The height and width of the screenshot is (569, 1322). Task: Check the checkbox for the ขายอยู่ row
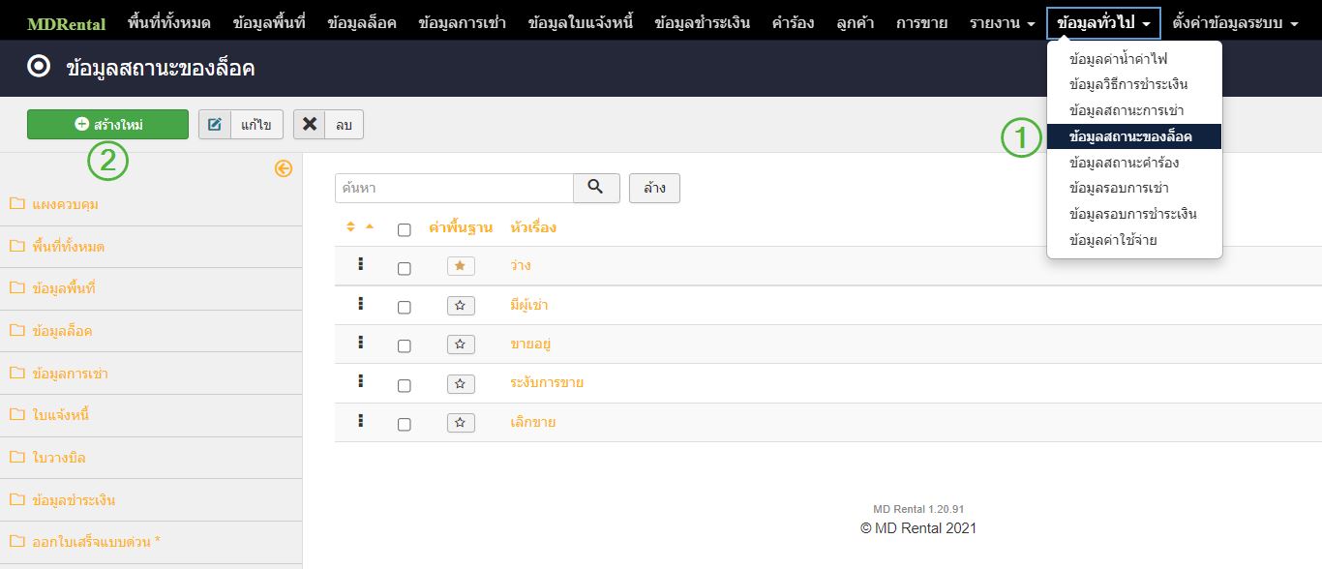(405, 346)
